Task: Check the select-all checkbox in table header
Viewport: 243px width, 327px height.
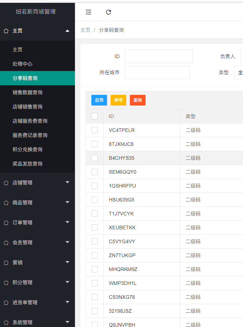Action: (x=95, y=116)
